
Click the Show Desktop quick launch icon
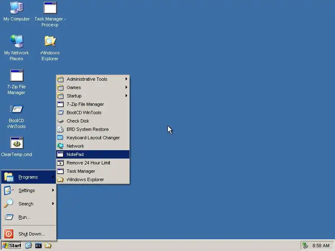click(28, 246)
